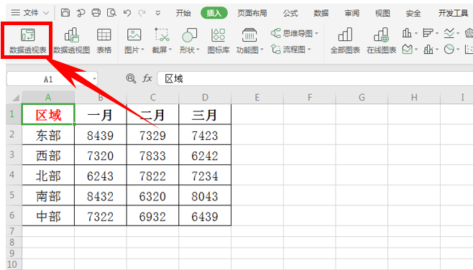Click the zoom lookup icon beside fx

(131, 79)
